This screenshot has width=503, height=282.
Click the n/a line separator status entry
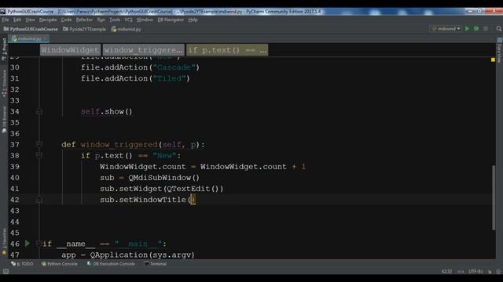coord(461,272)
